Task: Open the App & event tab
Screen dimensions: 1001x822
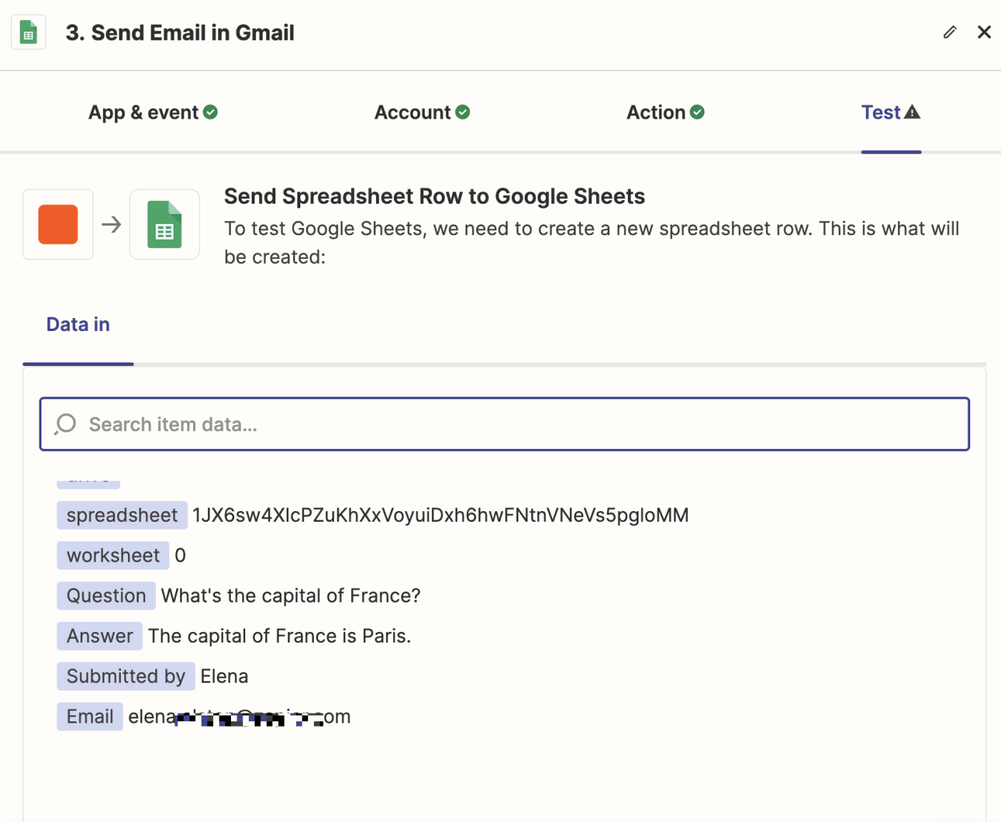Action: pos(152,112)
